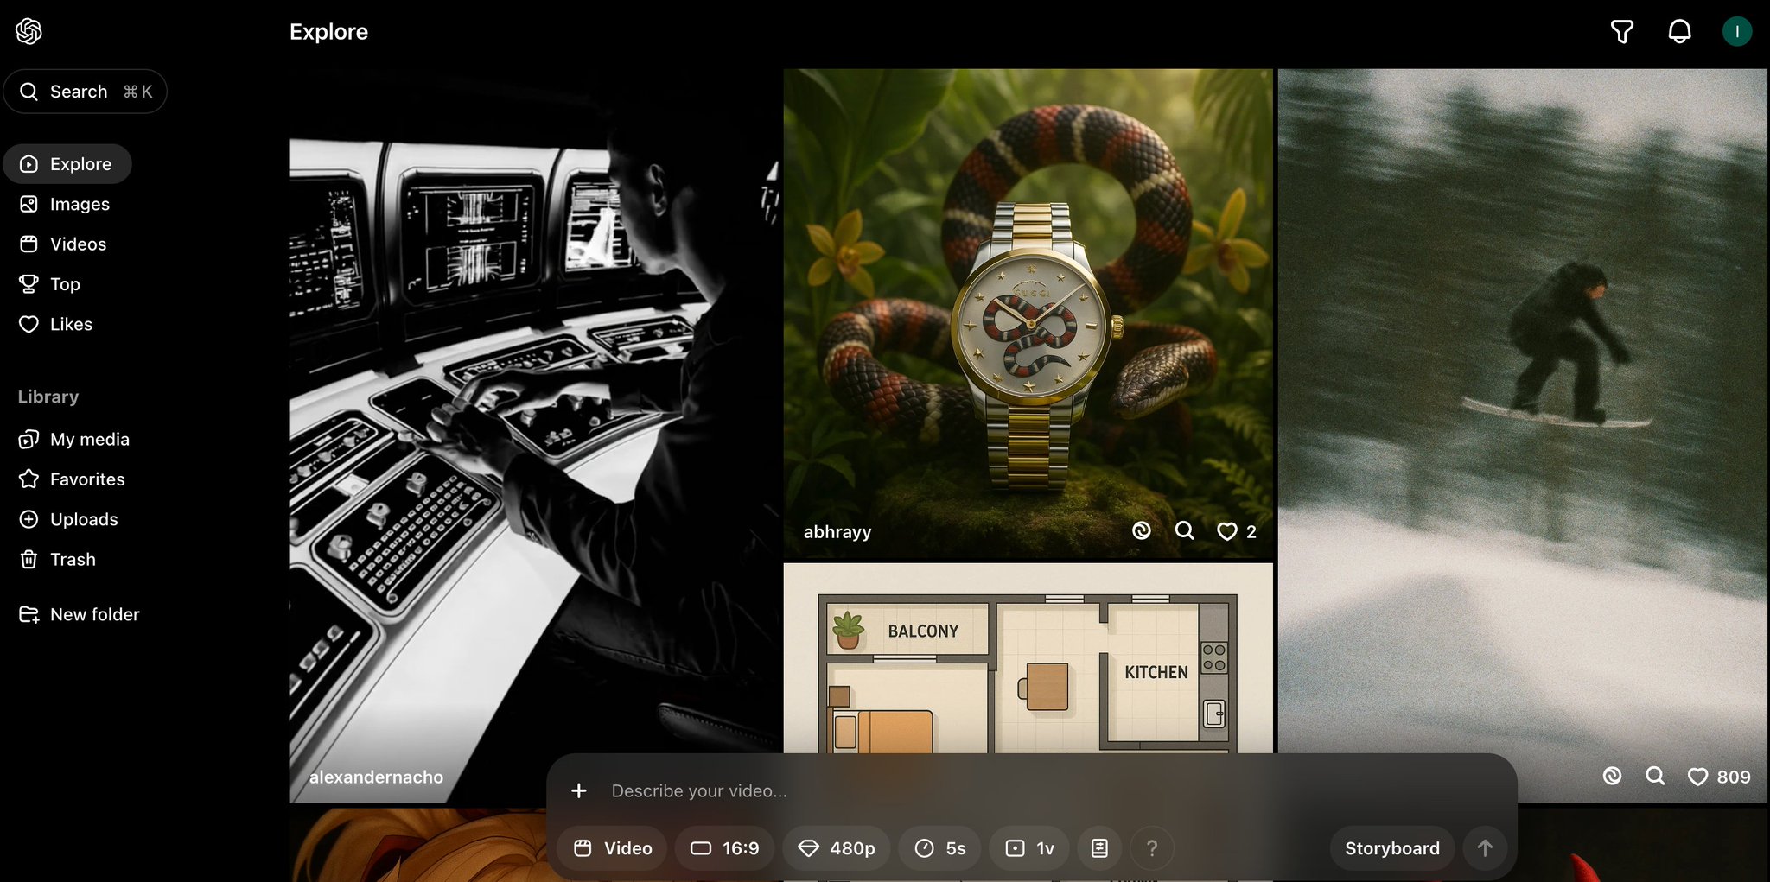Open the 1v variations dropdown
1770x882 pixels.
coord(1029,848)
